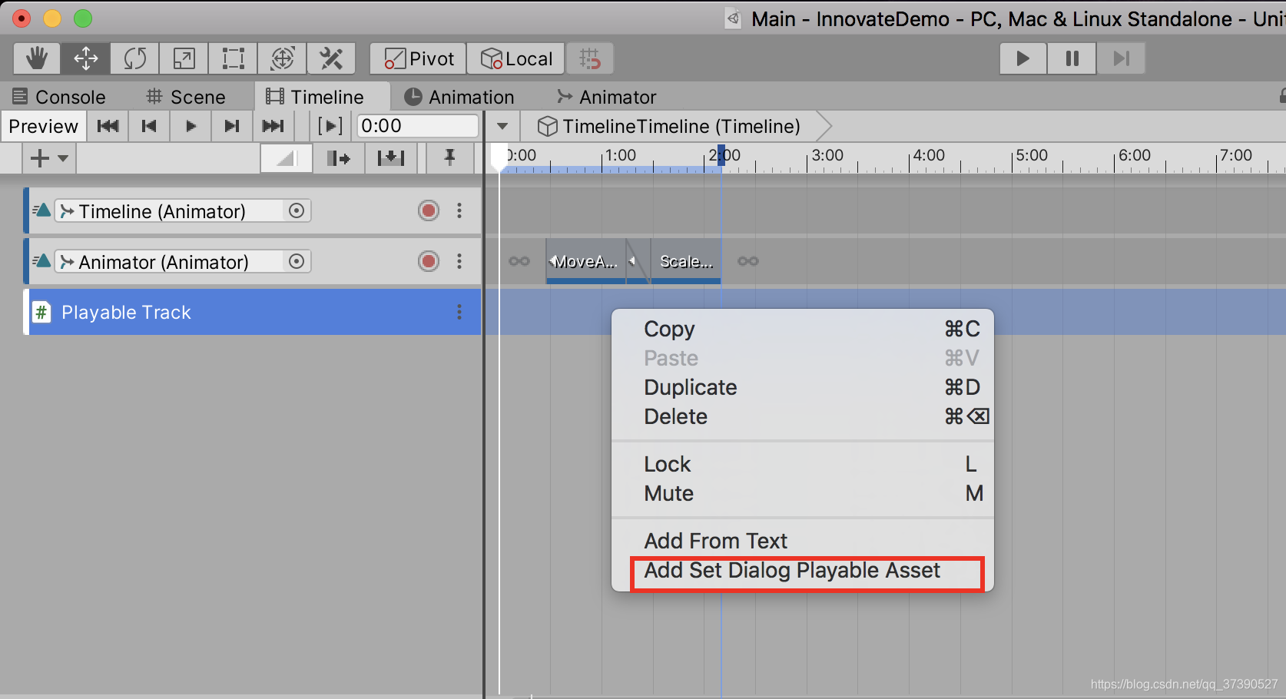The width and height of the screenshot is (1286, 699).
Task: Choose Add Set Dialog Playable Asset
Action: coord(802,571)
